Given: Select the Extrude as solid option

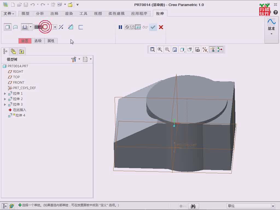Looking at the screenshot, I should [7, 27].
